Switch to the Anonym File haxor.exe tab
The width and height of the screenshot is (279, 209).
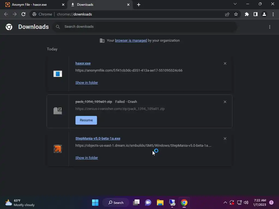point(34,5)
